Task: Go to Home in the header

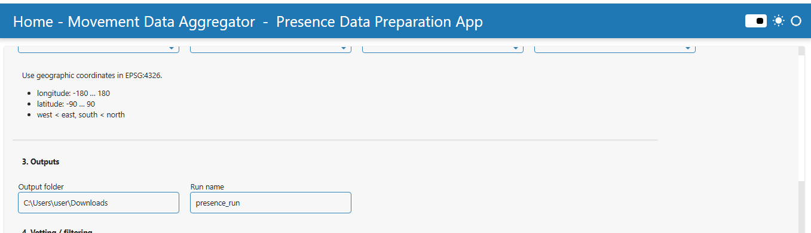Action: pyautogui.click(x=33, y=22)
